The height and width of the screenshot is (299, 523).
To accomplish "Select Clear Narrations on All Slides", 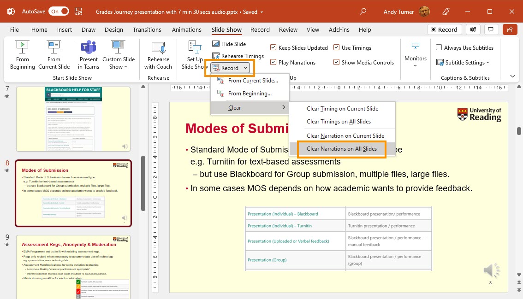I will pyautogui.click(x=342, y=149).
